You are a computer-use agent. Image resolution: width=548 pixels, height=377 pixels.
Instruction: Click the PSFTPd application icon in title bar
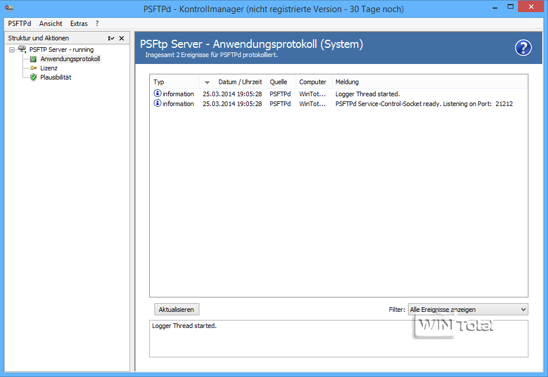[x=9, y=7]
